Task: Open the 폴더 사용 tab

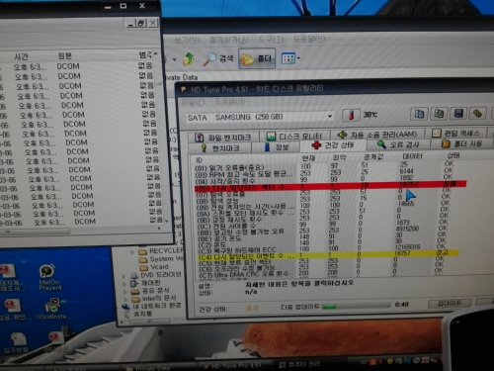Action: tap(461, 143)
